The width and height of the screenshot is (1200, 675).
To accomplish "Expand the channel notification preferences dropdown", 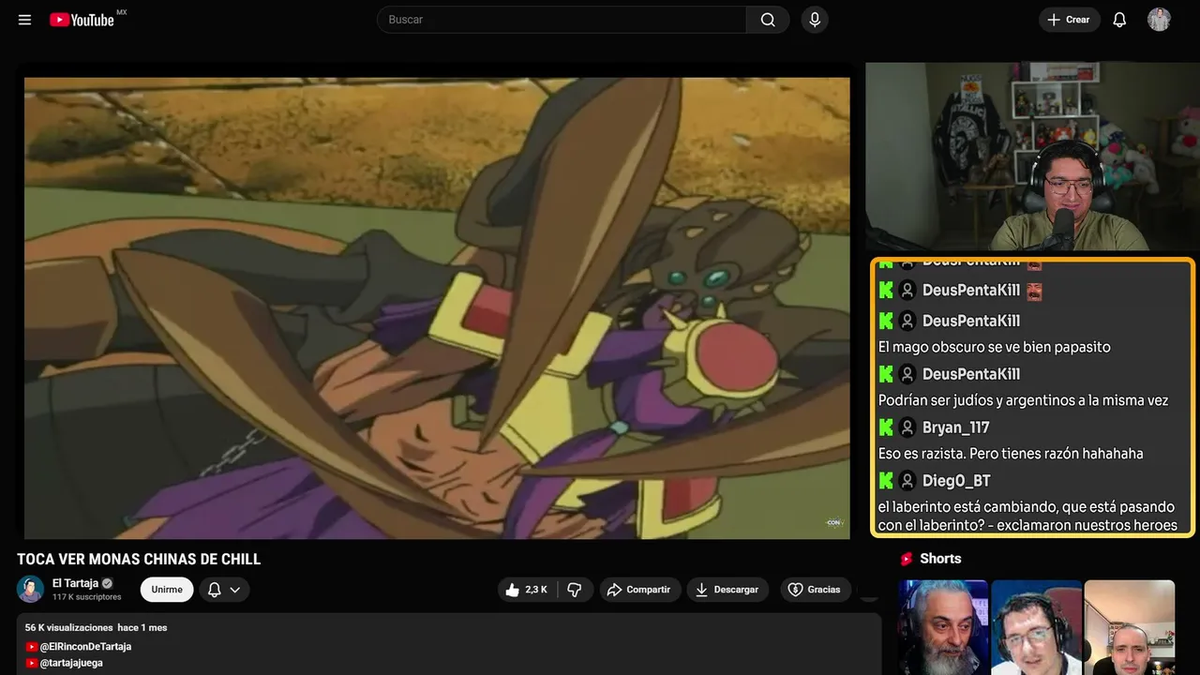I will 224,590.
